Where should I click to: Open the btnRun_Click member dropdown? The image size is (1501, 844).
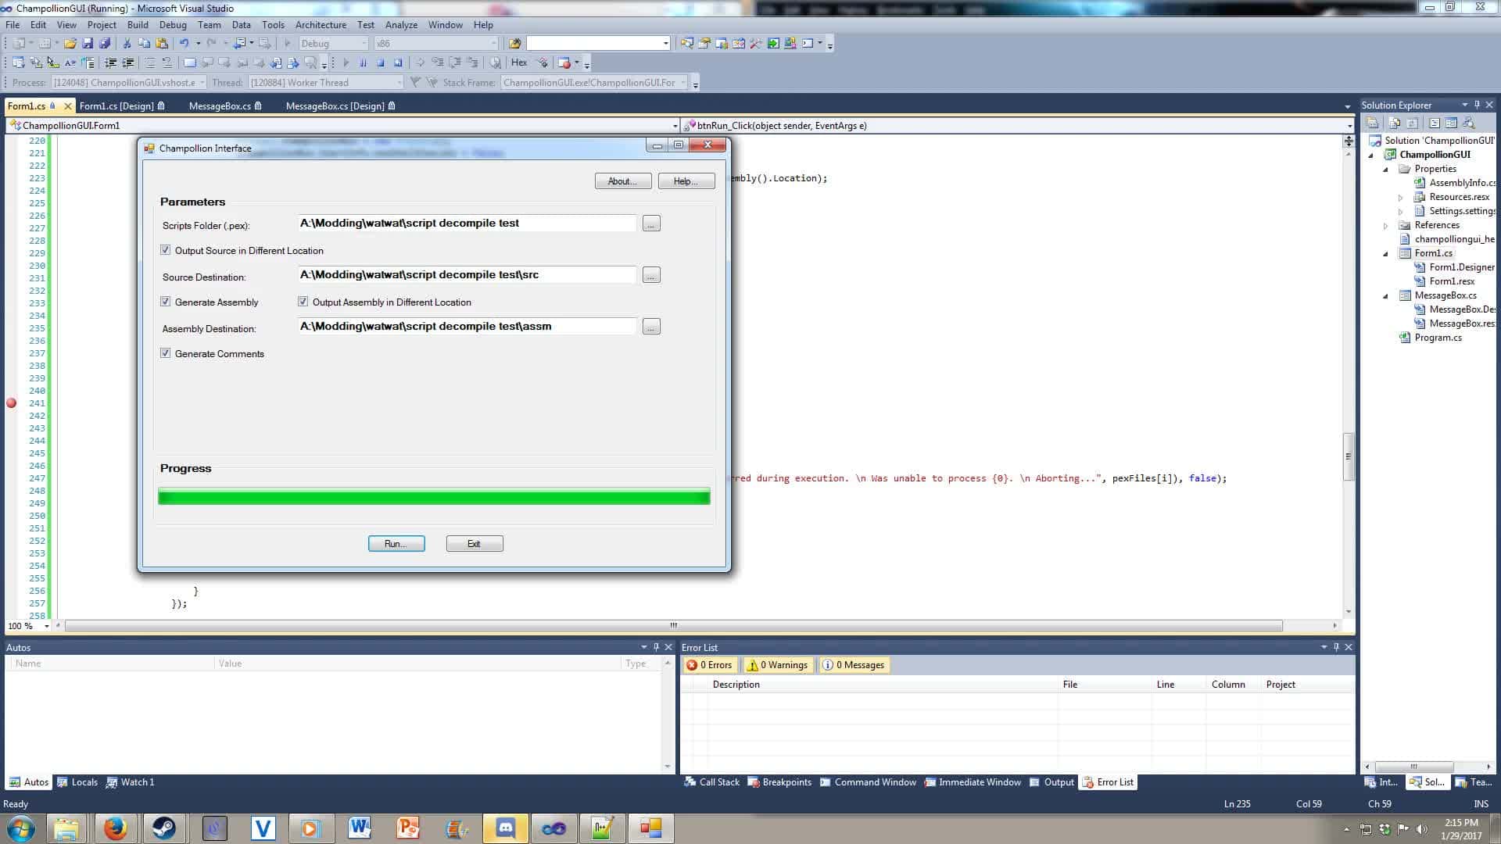[1018, 125]
